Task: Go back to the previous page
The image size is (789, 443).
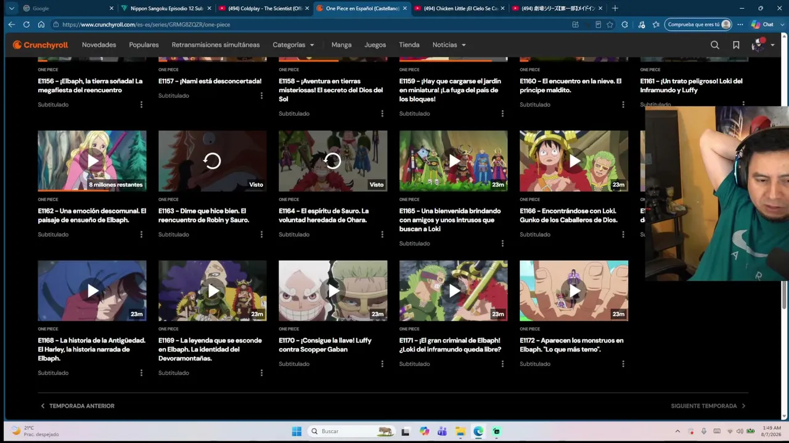Action: [x=11, y=25]
